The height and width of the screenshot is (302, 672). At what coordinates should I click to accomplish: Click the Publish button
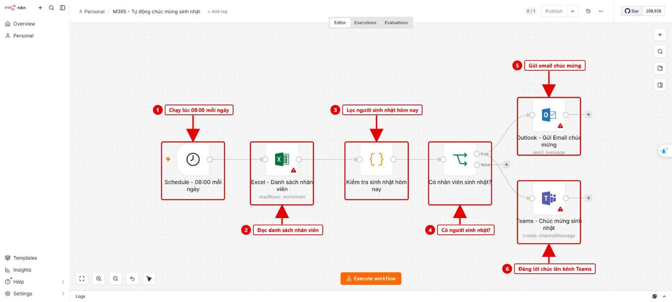point(554,11)
